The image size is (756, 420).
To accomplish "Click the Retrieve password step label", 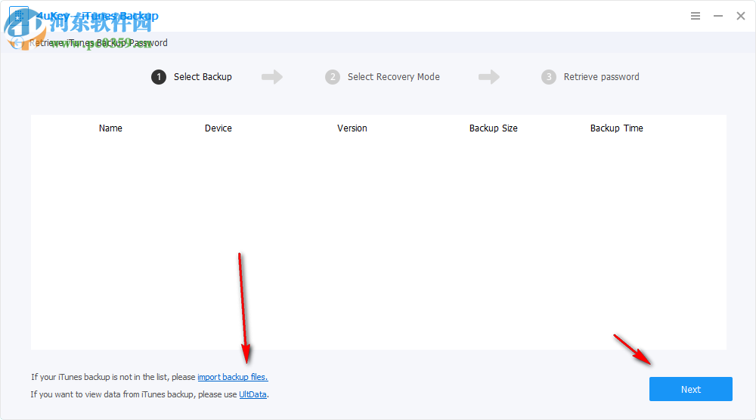I will (601, 77).
